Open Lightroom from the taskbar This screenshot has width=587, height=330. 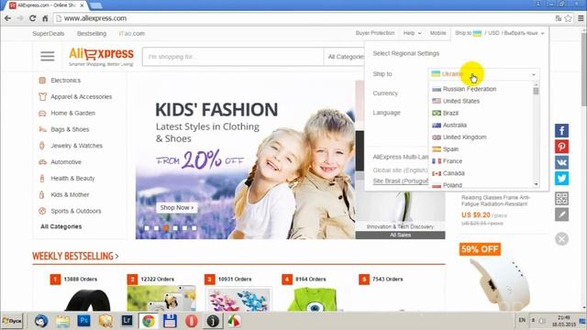click(x=127, y=321)
